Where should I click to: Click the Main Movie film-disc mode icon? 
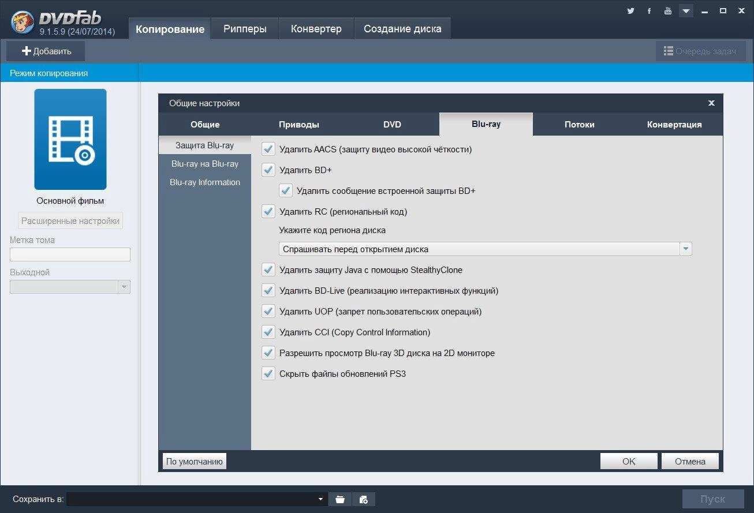(70, 139)
